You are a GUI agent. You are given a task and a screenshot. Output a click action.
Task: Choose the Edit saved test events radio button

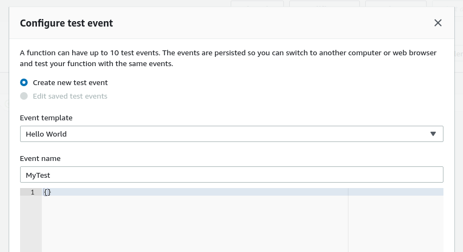point(24,96)
